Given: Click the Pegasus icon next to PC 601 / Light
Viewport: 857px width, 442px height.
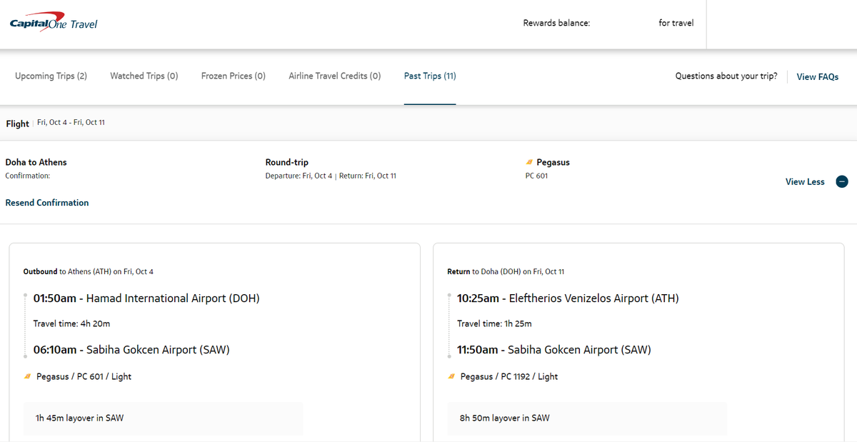Looking at the screenshot, I should (28, 376).
